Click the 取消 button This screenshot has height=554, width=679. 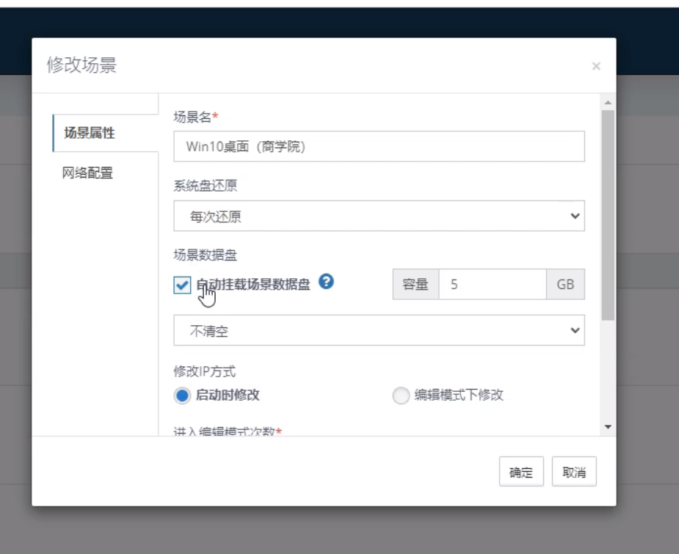tap(574, 473)
